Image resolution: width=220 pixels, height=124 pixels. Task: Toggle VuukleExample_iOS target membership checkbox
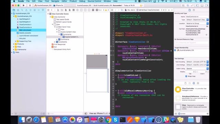(175, 50)
